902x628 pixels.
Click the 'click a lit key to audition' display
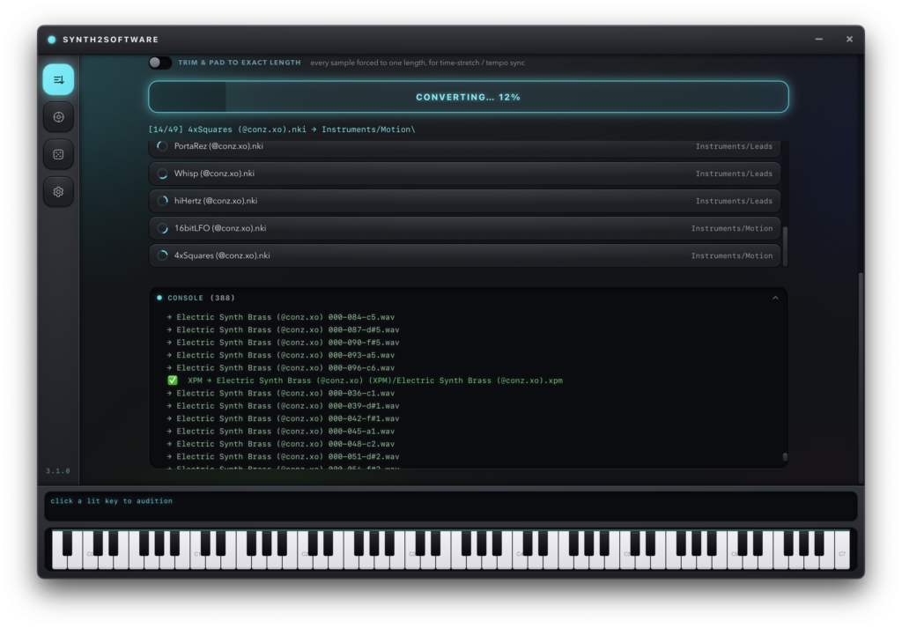click(x=451, y=506)
